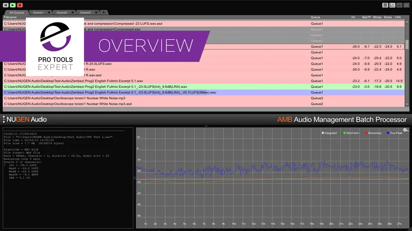Toggle the Short-term legend entry
412x231 pixels.
click(x=351, y=133)
